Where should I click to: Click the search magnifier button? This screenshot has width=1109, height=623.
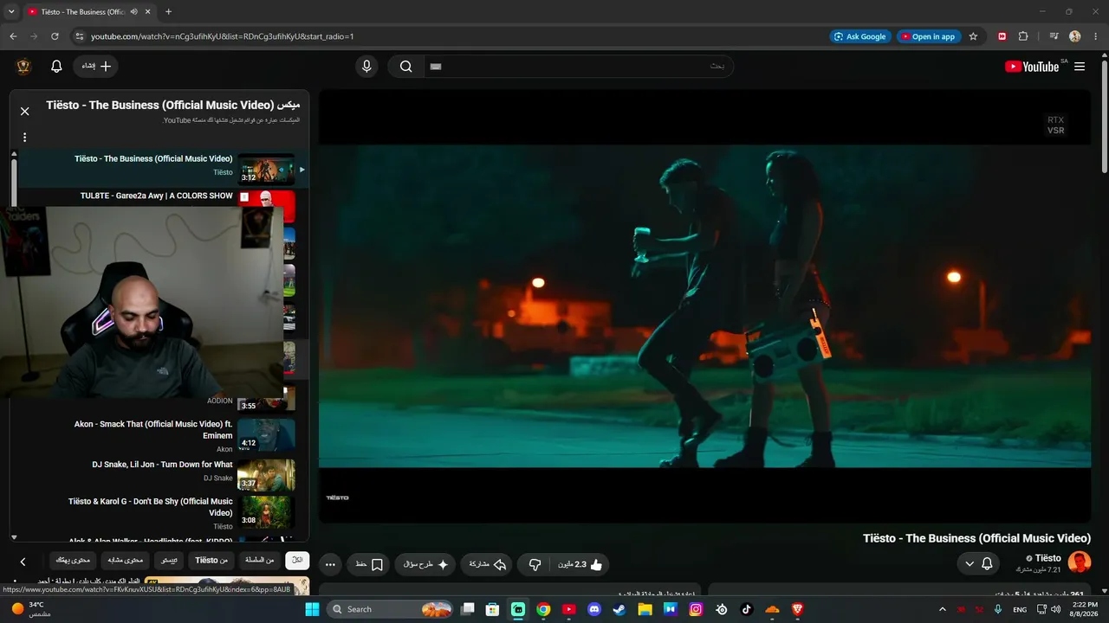pos(405,67)
